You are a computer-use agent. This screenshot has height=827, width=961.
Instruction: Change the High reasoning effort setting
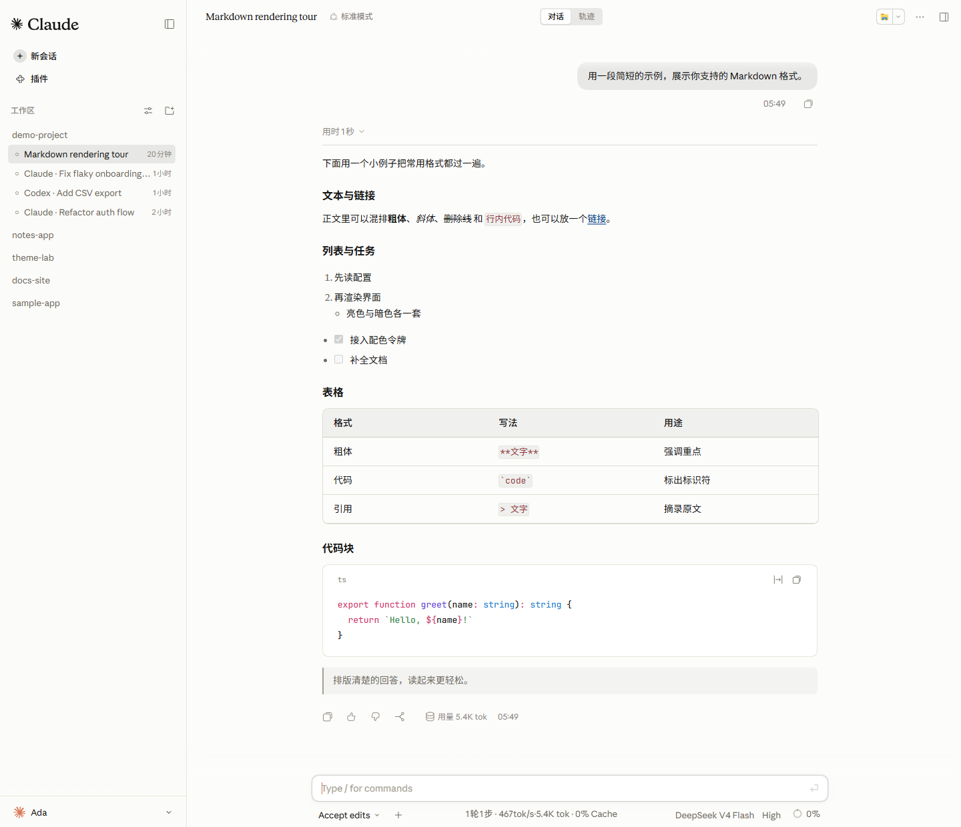point(771,815)
